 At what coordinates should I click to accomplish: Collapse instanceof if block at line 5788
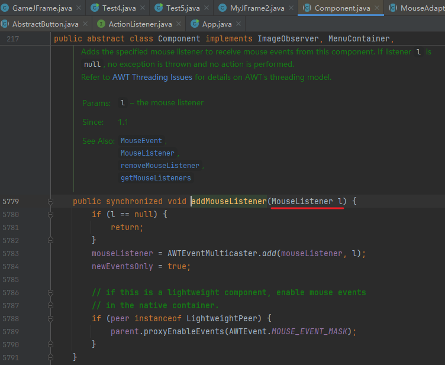tap(50, 318)
